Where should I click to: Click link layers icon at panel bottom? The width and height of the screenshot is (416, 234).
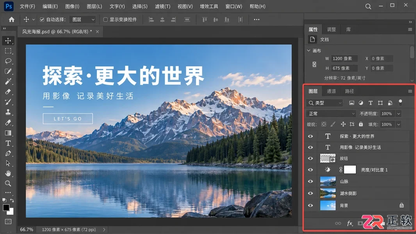click(338, 223)
